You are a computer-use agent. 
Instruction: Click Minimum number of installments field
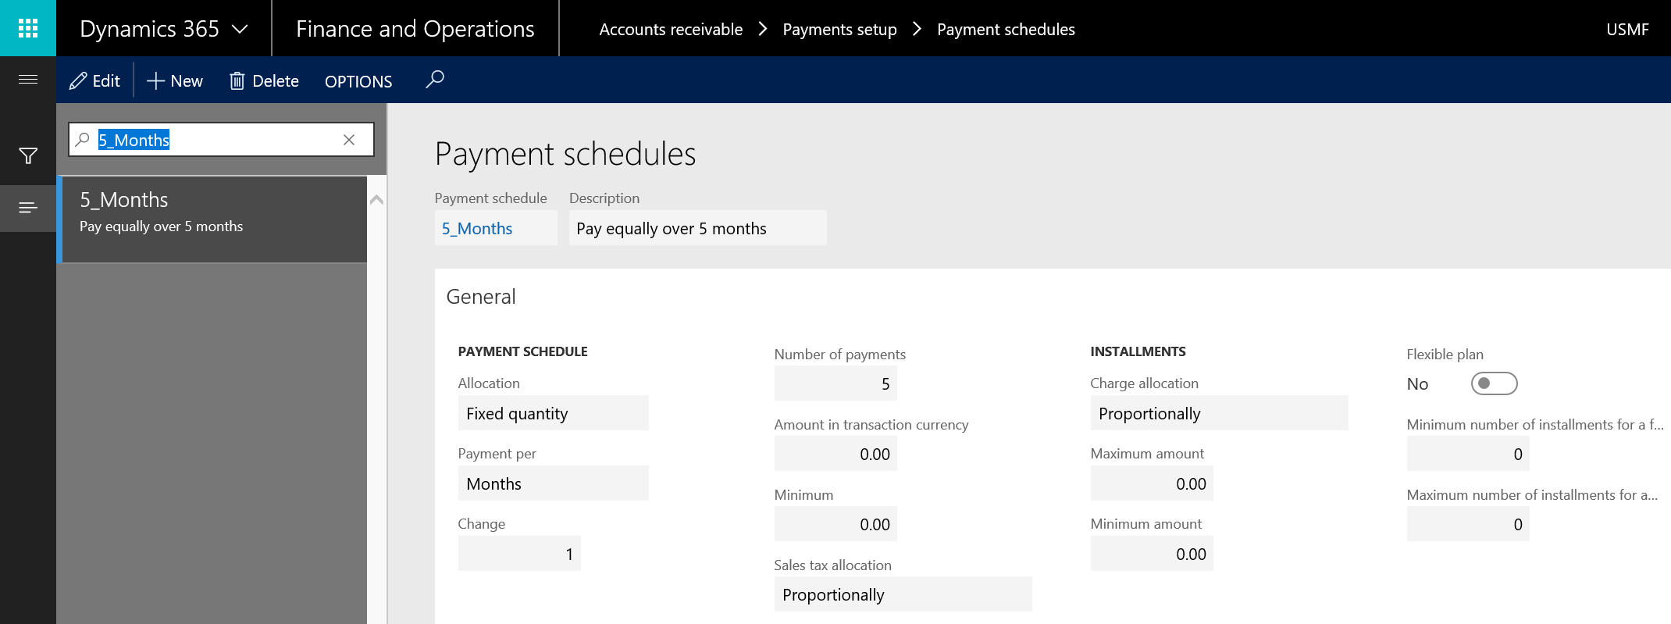1468,454
